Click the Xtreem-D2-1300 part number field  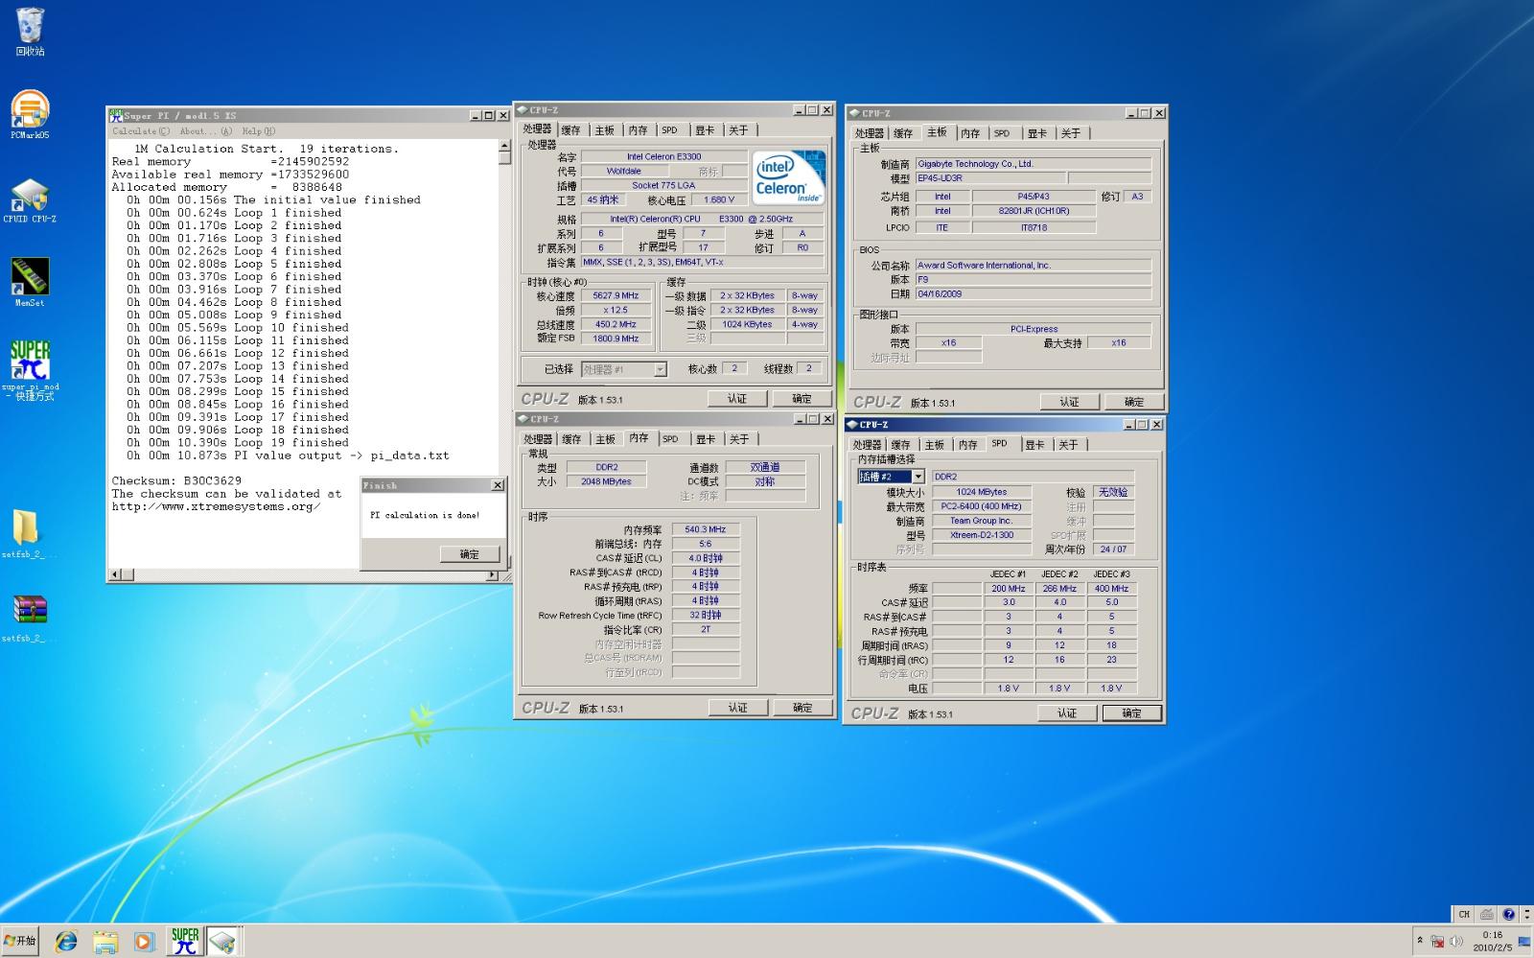point(982,535)
